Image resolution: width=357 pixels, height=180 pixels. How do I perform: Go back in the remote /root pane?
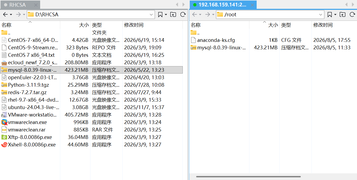(x=195, y=15)
